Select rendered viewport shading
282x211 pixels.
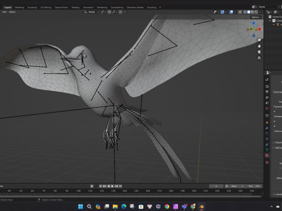[256, 12]
